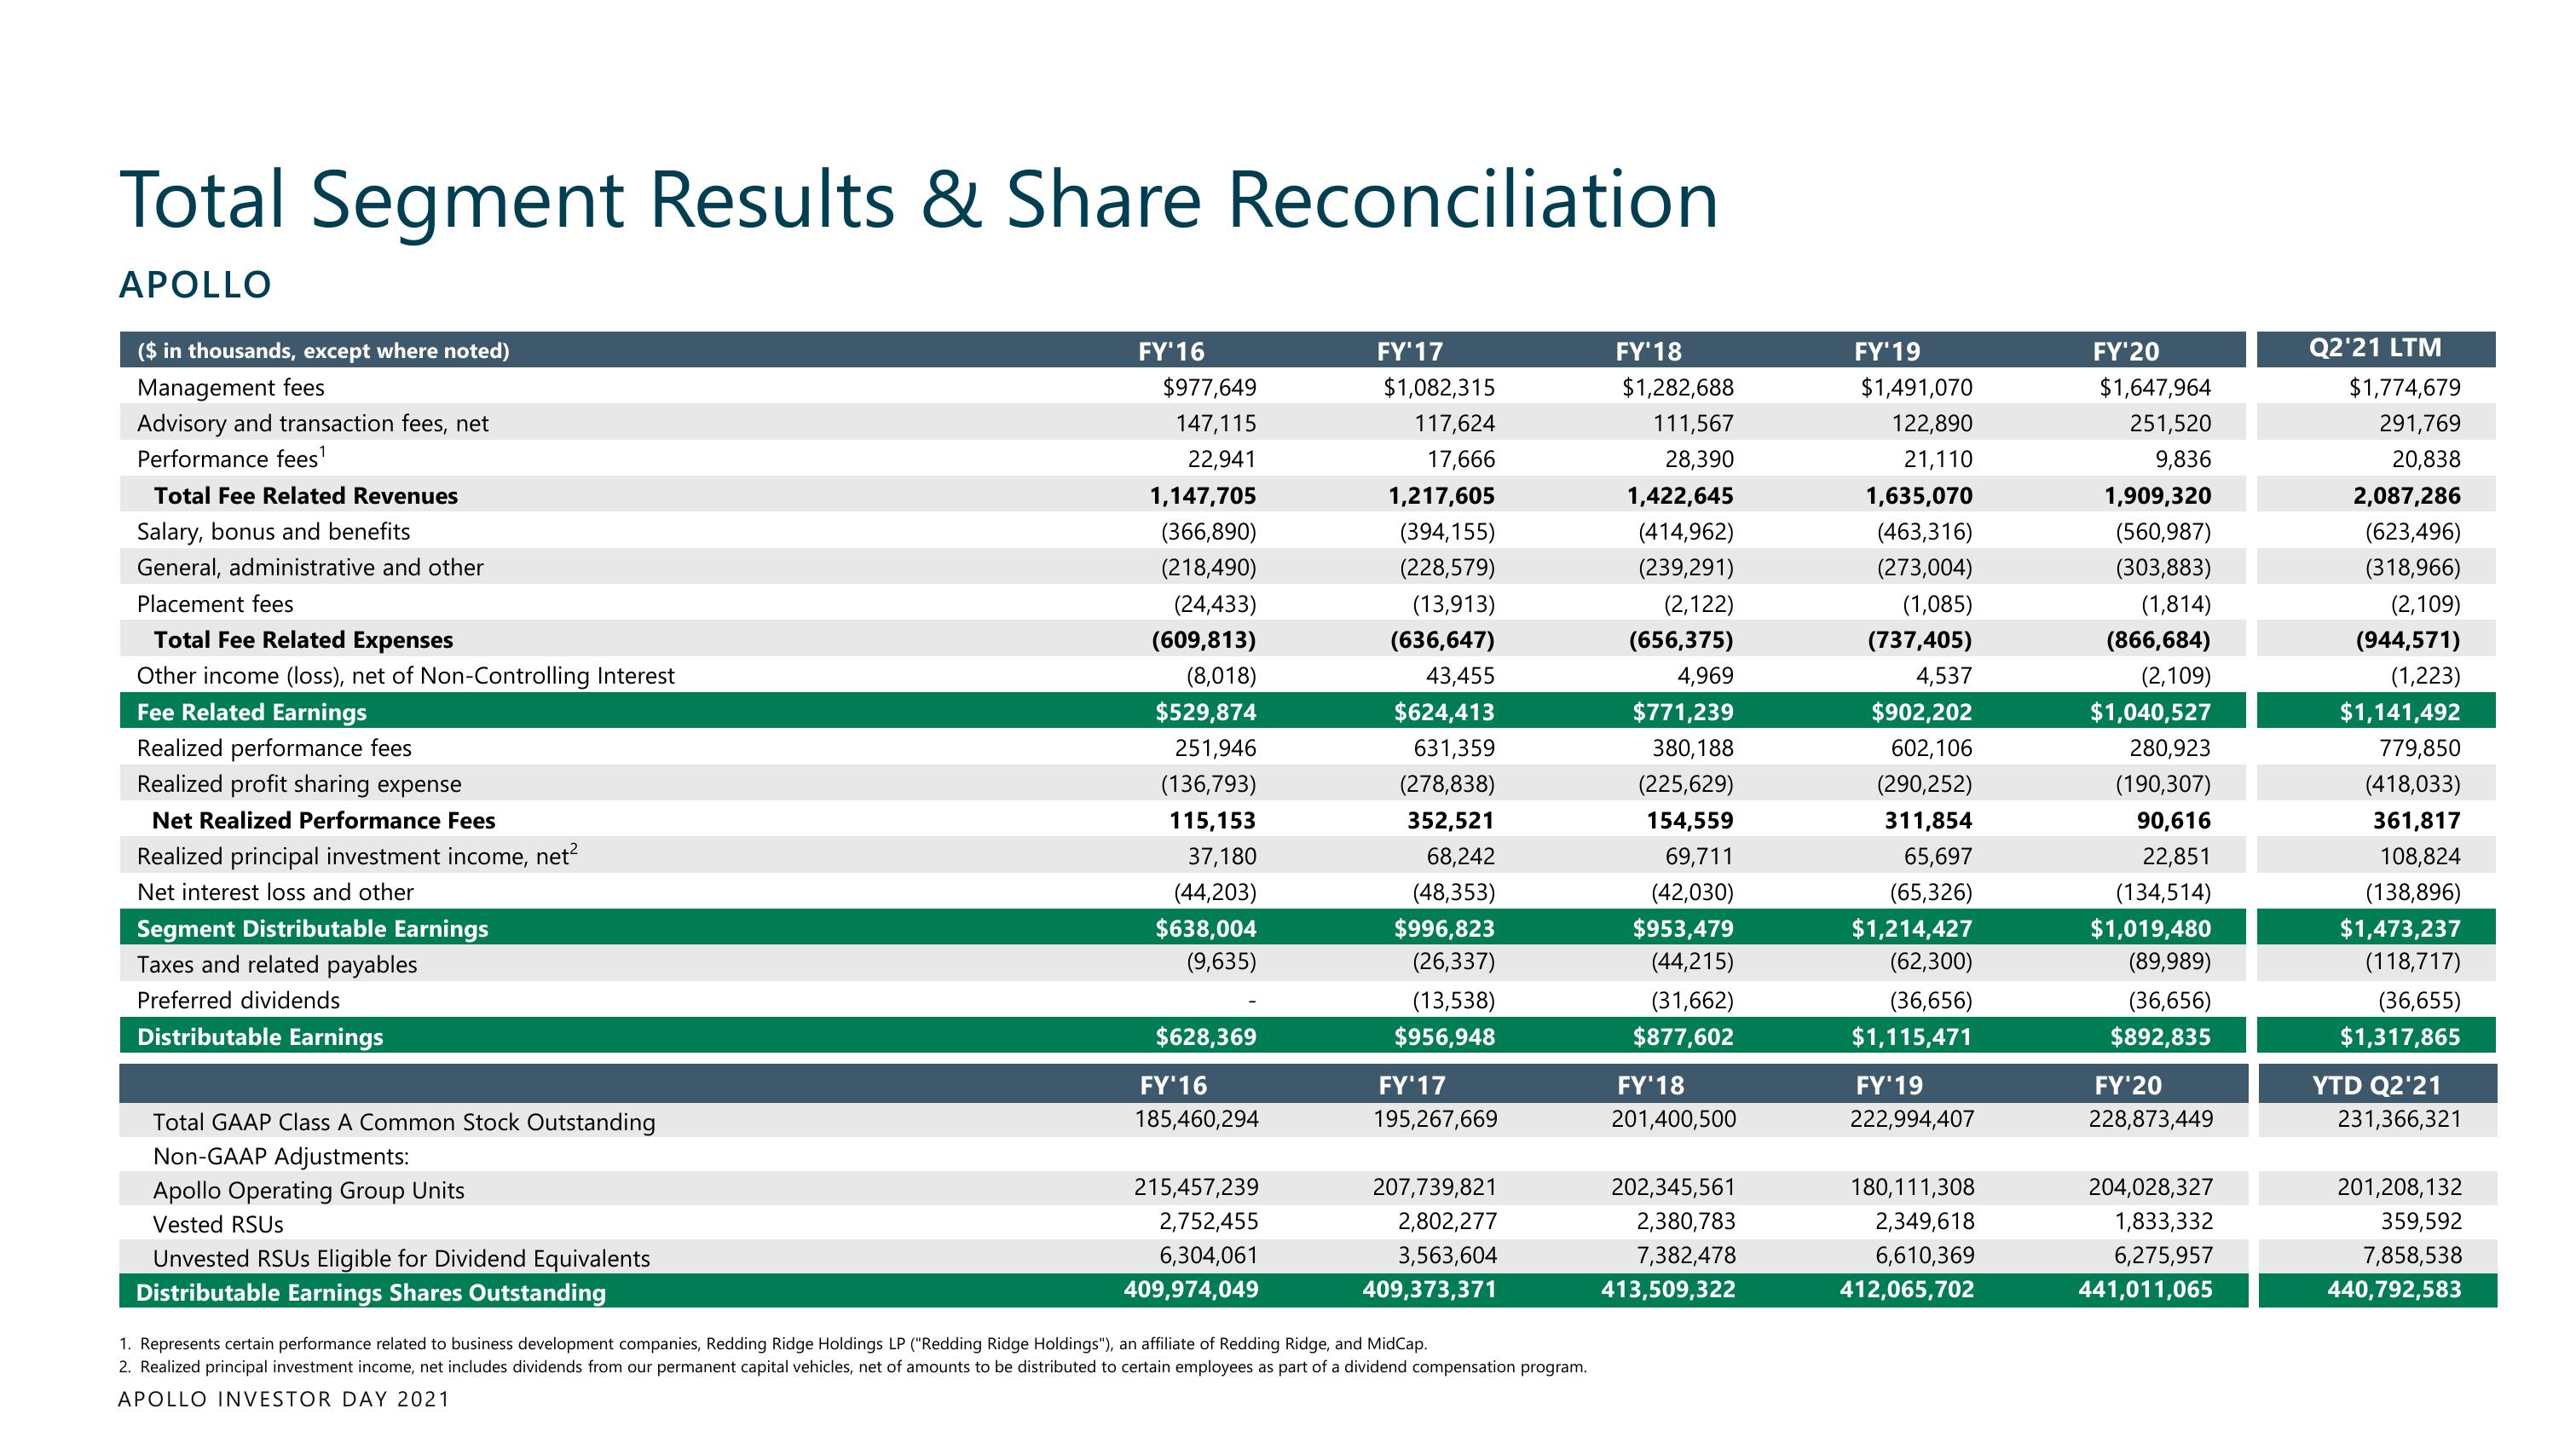Click Advisory fees FY'20 value 251,520

tap(2170, 424)
